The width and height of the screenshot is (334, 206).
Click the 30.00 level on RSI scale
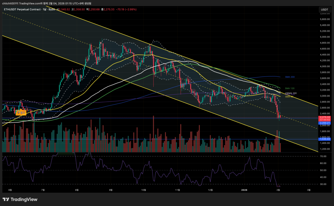(324, 184)
